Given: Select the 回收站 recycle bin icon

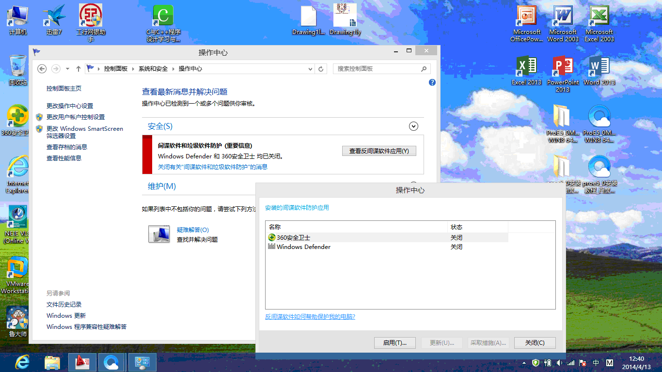Looking at the screenshot, I should [x=18, y=70].
